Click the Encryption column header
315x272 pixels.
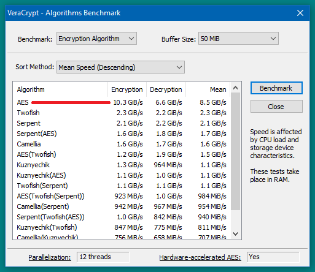click(x=127, y=89)
